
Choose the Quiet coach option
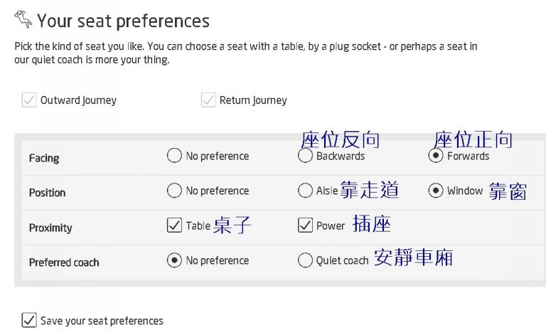click(x=305, y=260)
